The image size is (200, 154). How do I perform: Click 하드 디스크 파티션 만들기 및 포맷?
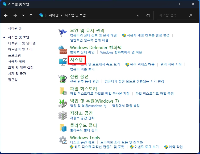pos(99,147)
